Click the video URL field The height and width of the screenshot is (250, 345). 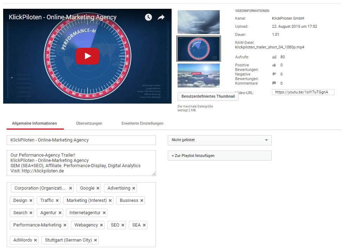303,92
